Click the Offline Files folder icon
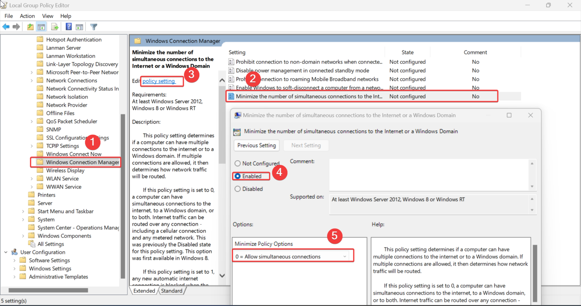The width and height of the screenshot is (581, 306). [40, 113]
